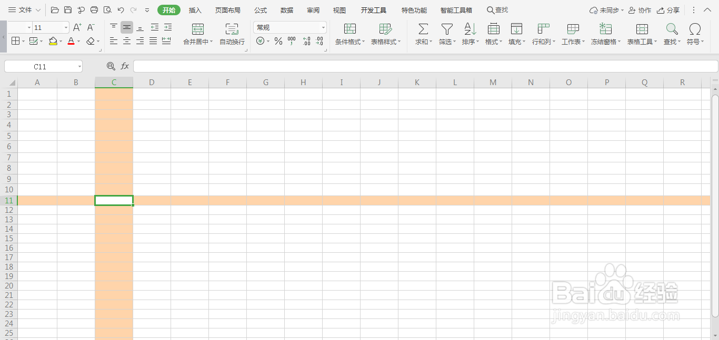Viewport: 719px width, 340px height.
Task: Click the Print Preview icon
Action: click(x=107, y=10)
